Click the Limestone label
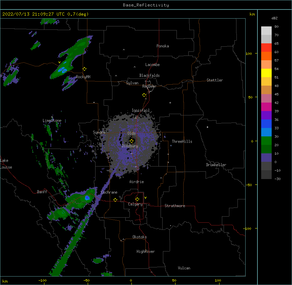 tap(52, 120)
